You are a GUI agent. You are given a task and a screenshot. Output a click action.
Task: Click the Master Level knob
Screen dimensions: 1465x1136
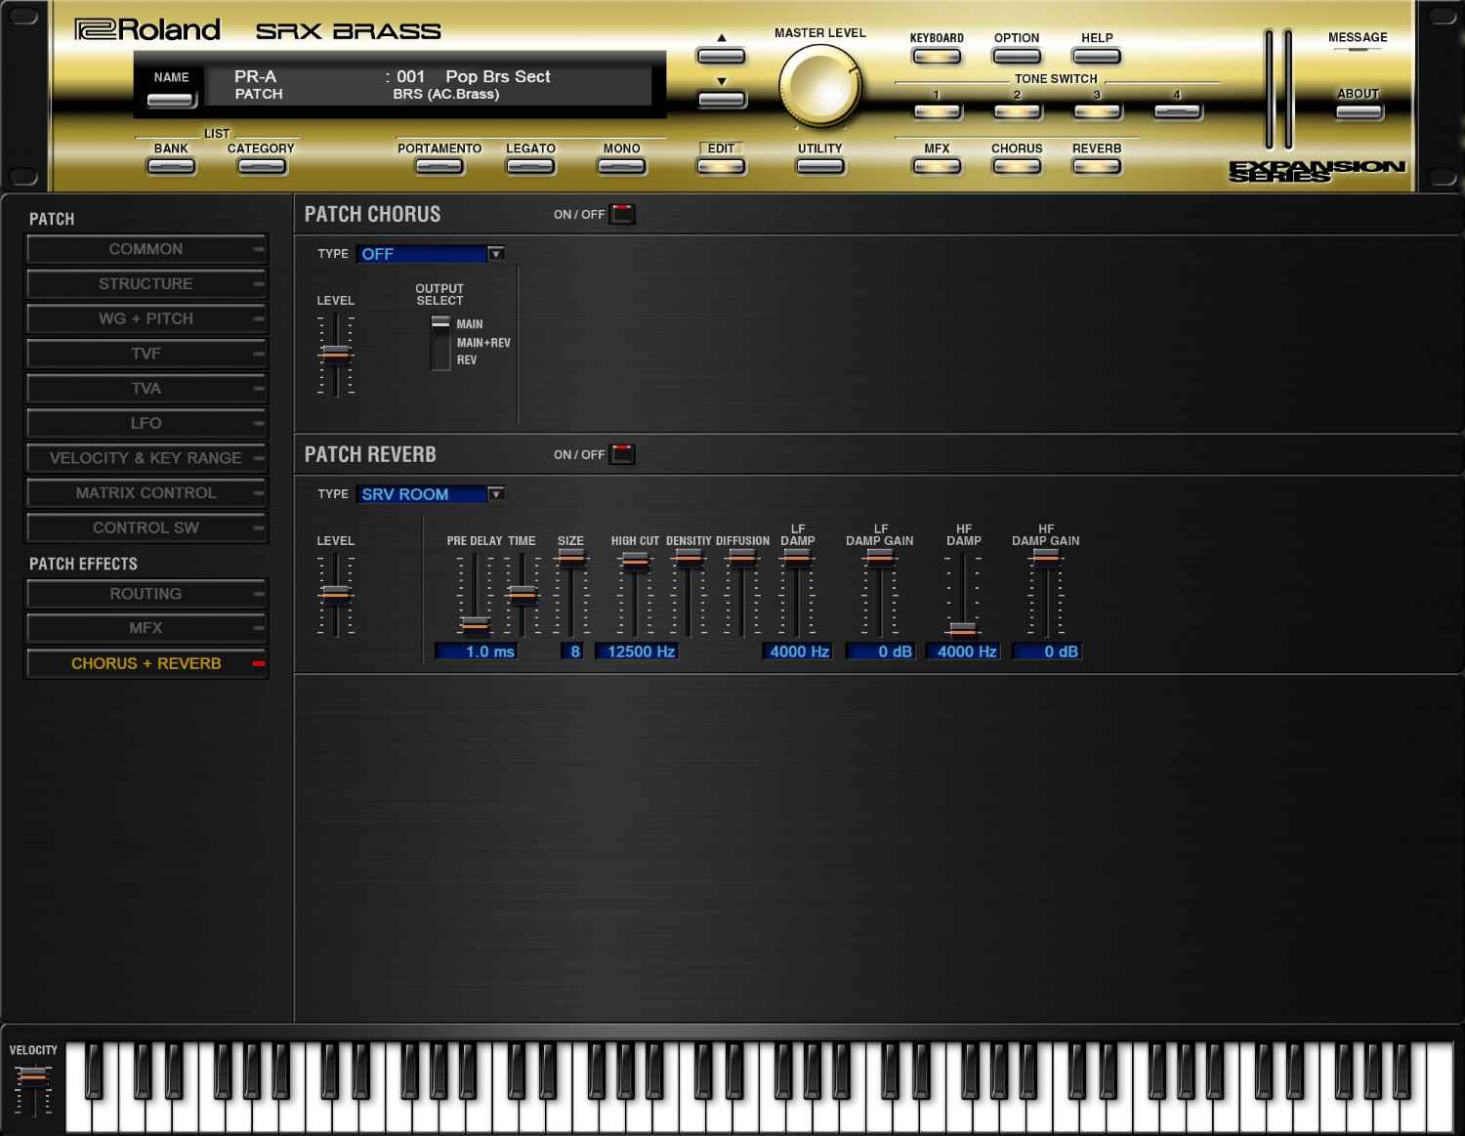[819, 86]
